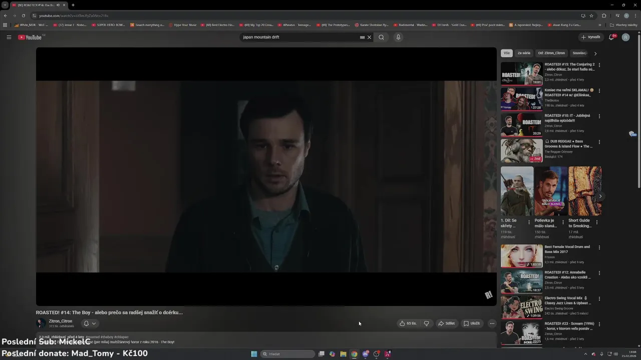Select the 'Od: Zitron_Citron' filter chip

point(551,53)
